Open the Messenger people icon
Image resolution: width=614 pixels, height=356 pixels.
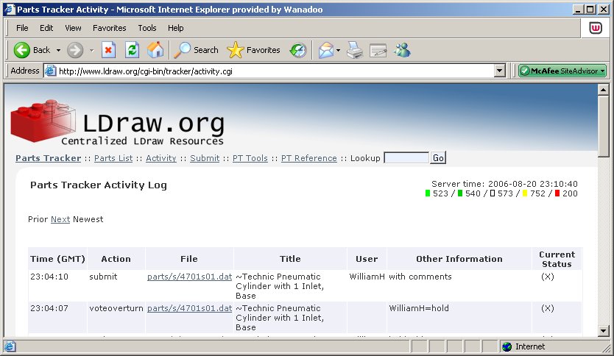coord(402,50)
